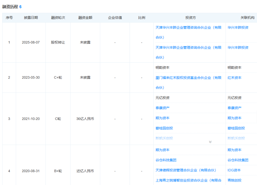Open 泰康资产 in the 关联机构 column
Viewport: 257px width, 185px height.
[x=234, y=108]
